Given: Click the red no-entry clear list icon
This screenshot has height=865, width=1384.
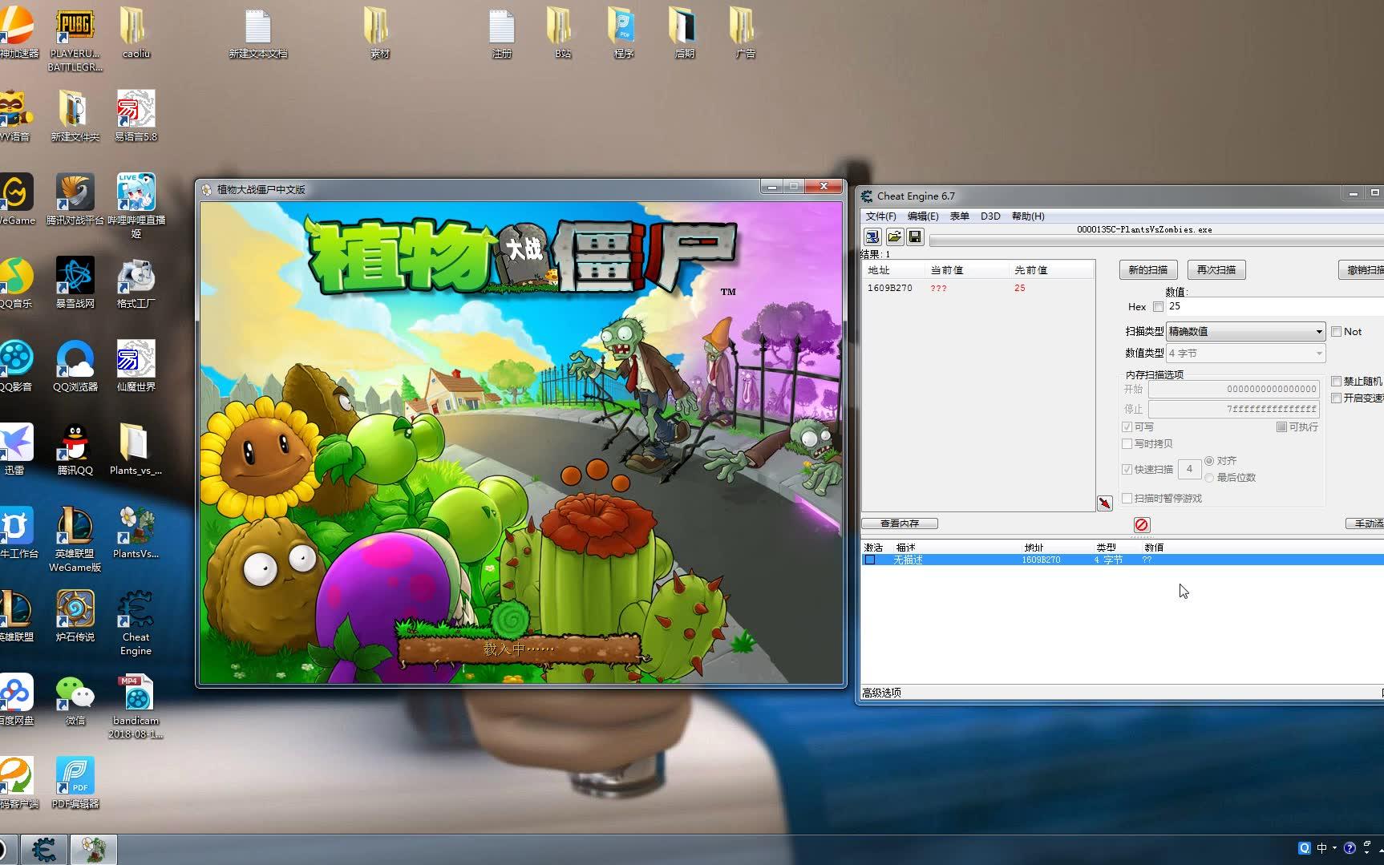Looking at the screenshot, I should (1142, 524).
